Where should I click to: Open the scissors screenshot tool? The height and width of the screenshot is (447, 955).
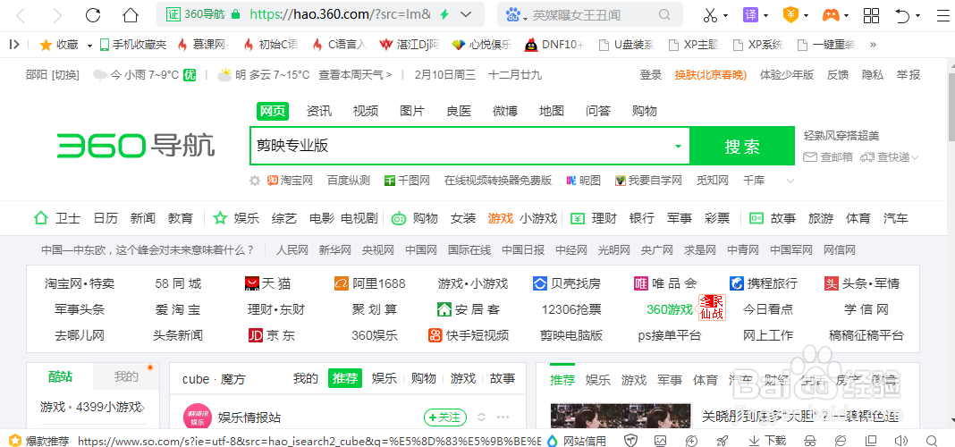tap(710, 14)
